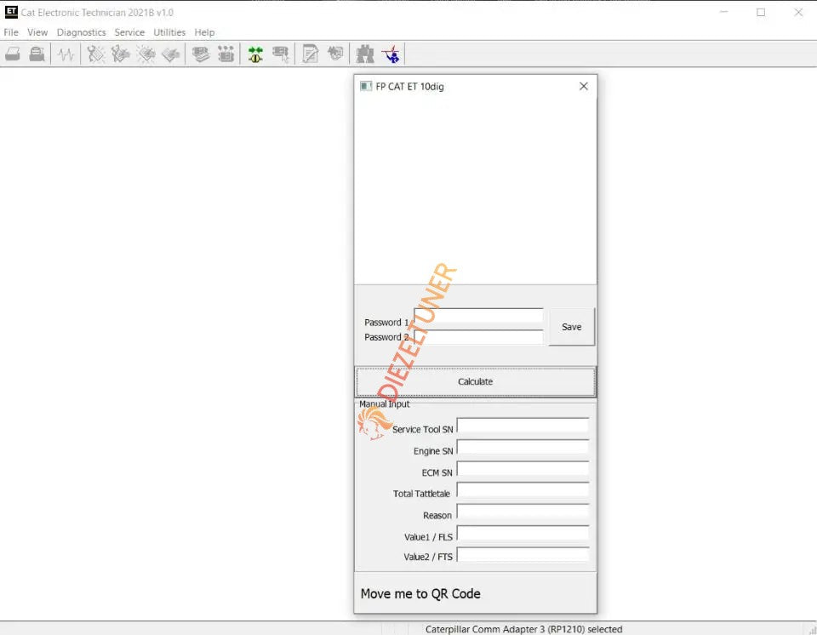Click the Engine SN input field

pos(523,448)
